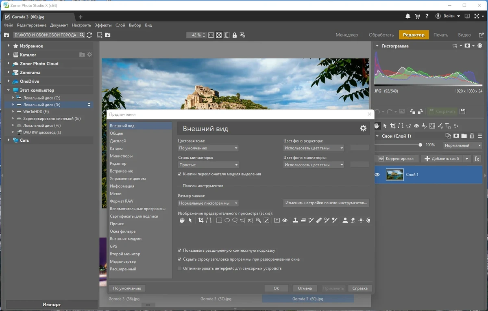Select the red eye tool in right panel
The width and height of the screenshot is (488, 311).
click(416, 126)
